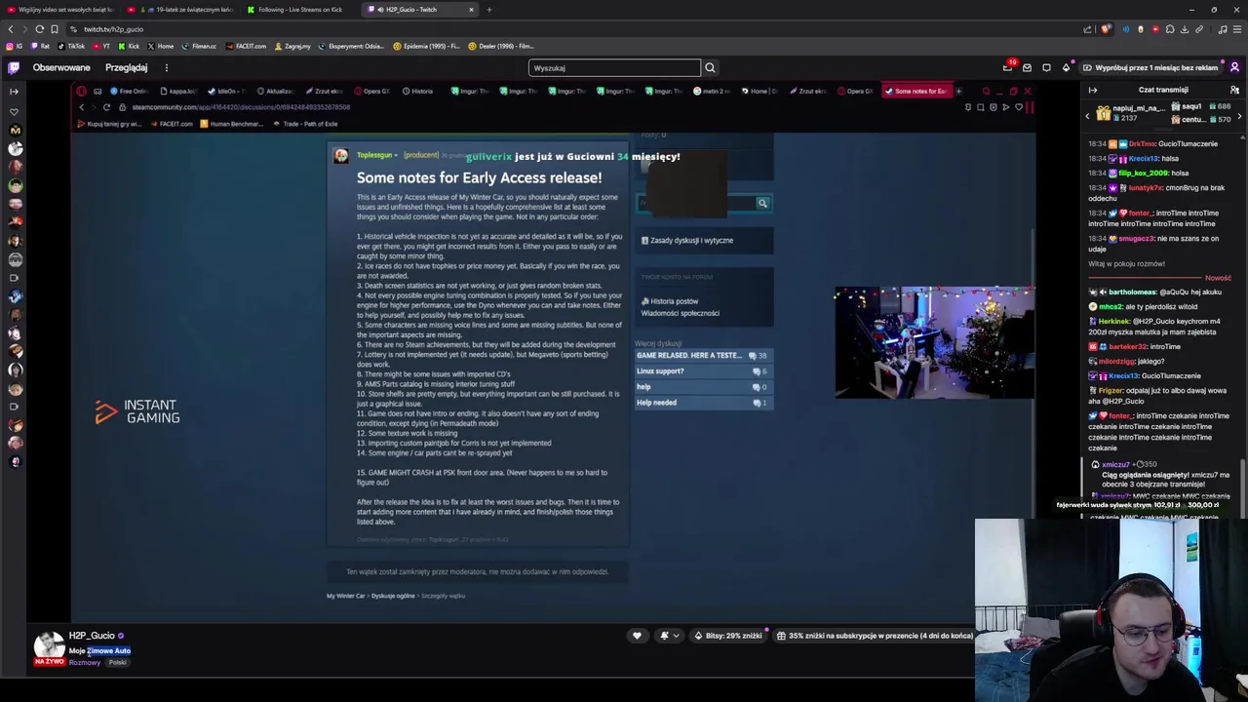
Task: Click the Wyszukaj search field
Action: [614, 67]
